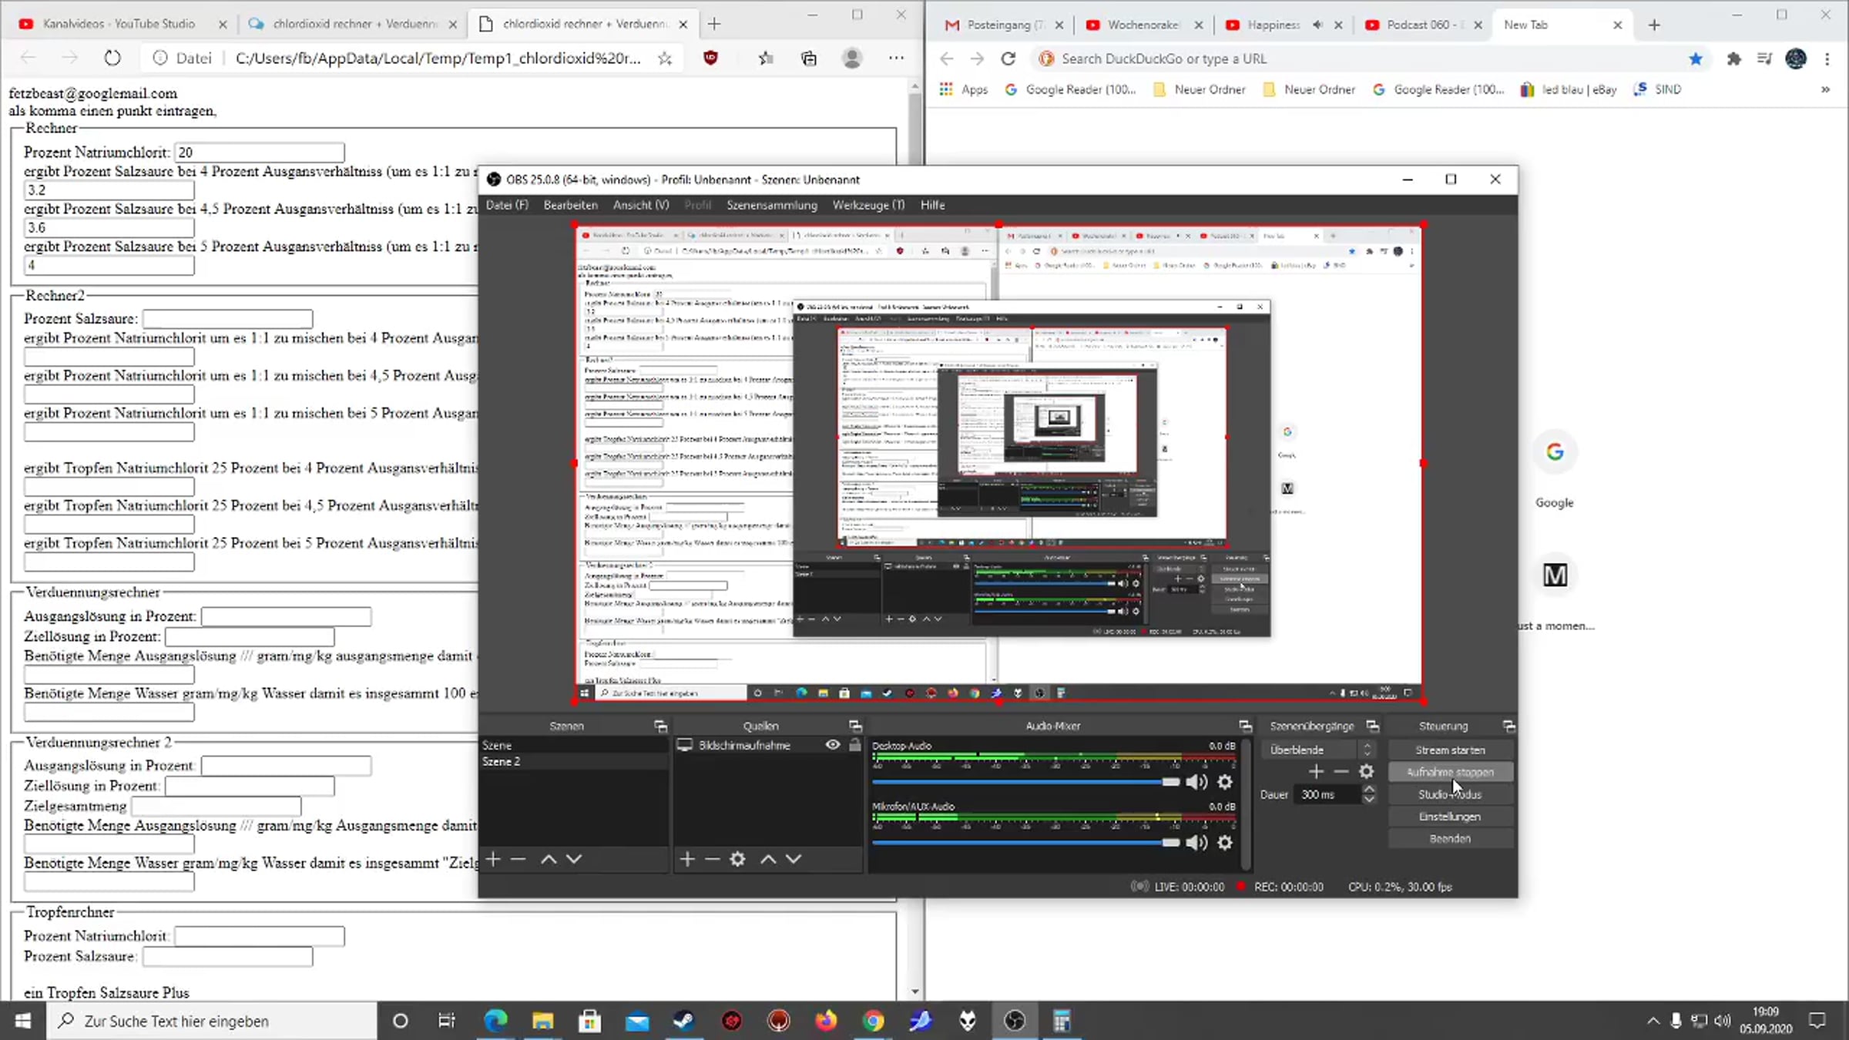Toggle lock on Bildschirmaufnahme source
This screenshot has height=1040, width=1849.
[854, 745]
